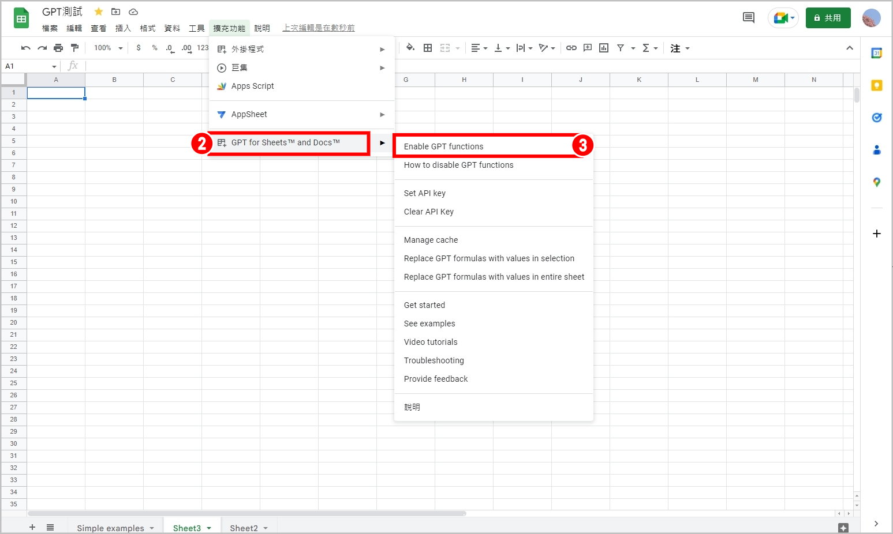Image resolution: width=893 pixels, height=534 pixels.
Task: Open the fill color bucket icon
Action: 410,48
